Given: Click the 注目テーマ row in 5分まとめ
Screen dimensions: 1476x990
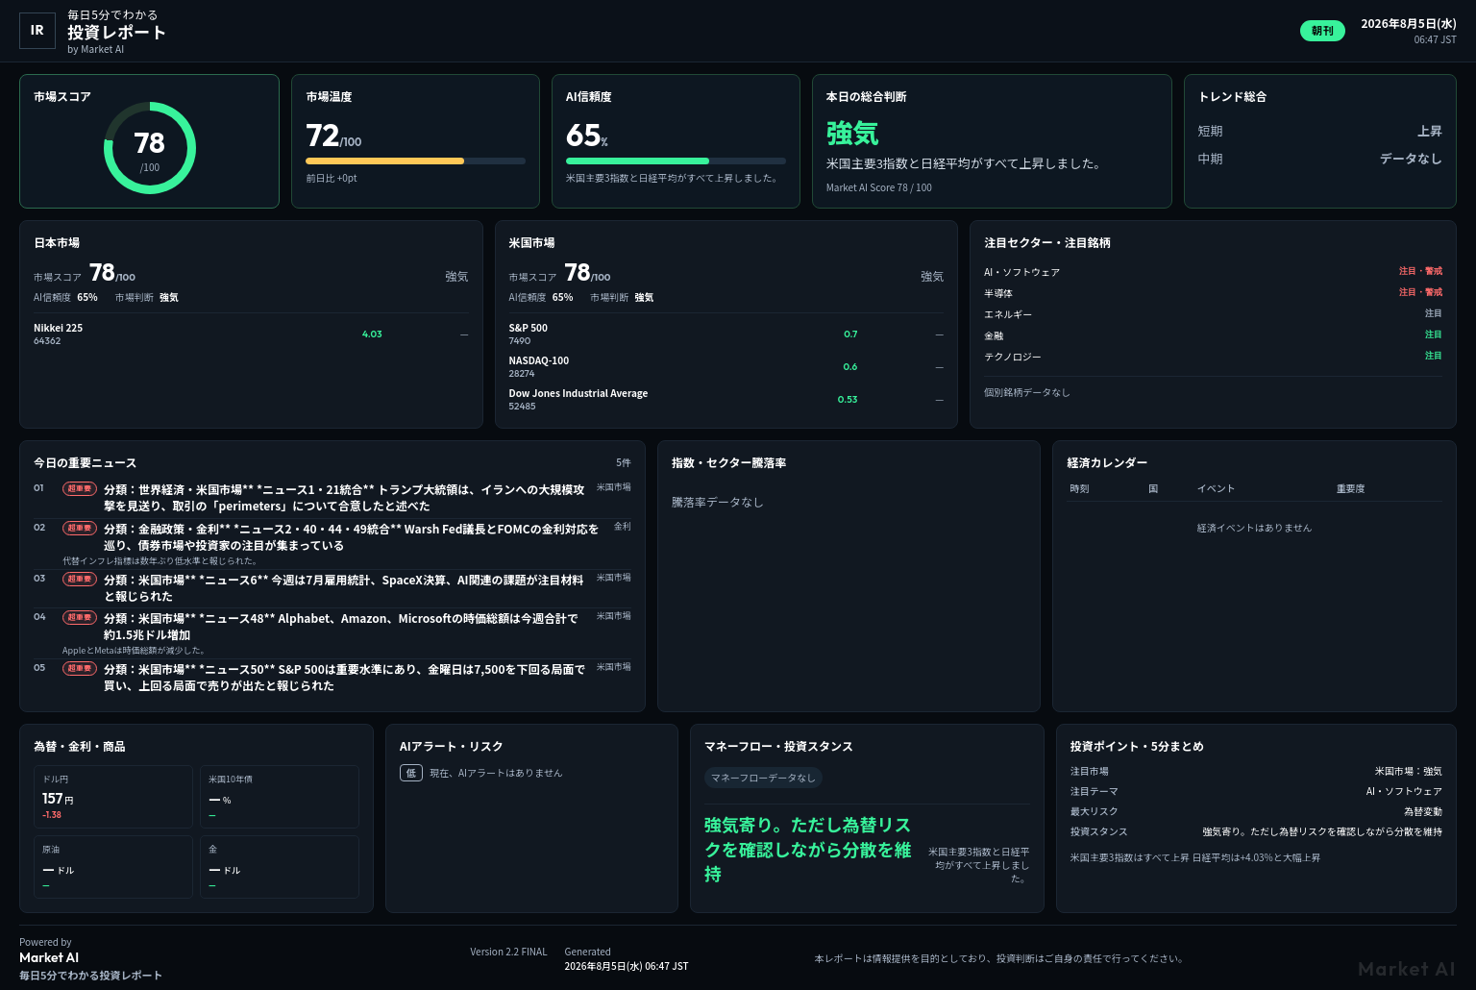Looking at the screenshot, I should click(1256, 791).
